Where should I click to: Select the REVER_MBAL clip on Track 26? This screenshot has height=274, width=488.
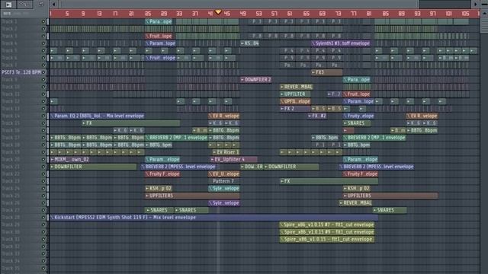(355, 203)
